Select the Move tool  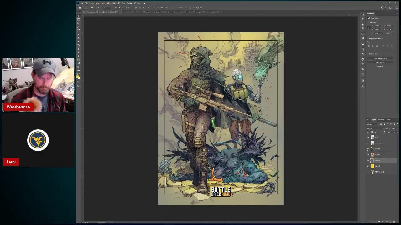click(78, 16)
